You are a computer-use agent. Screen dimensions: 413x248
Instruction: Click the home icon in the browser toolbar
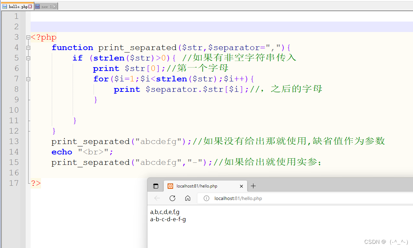click(188, 198)
